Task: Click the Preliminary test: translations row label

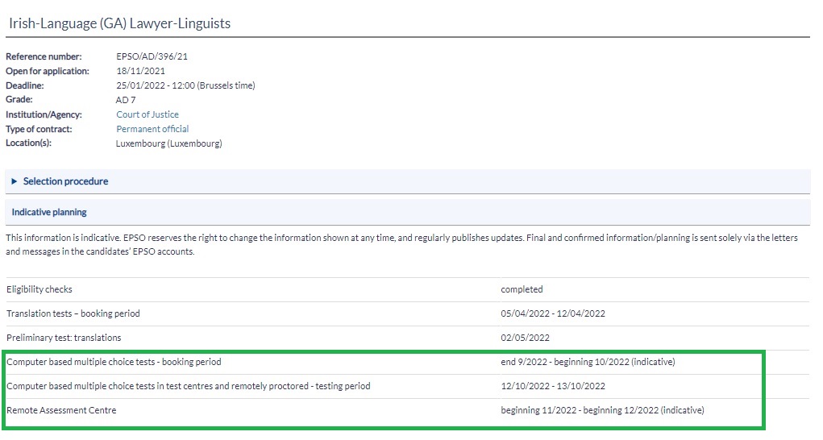Action: coord(64,337)
